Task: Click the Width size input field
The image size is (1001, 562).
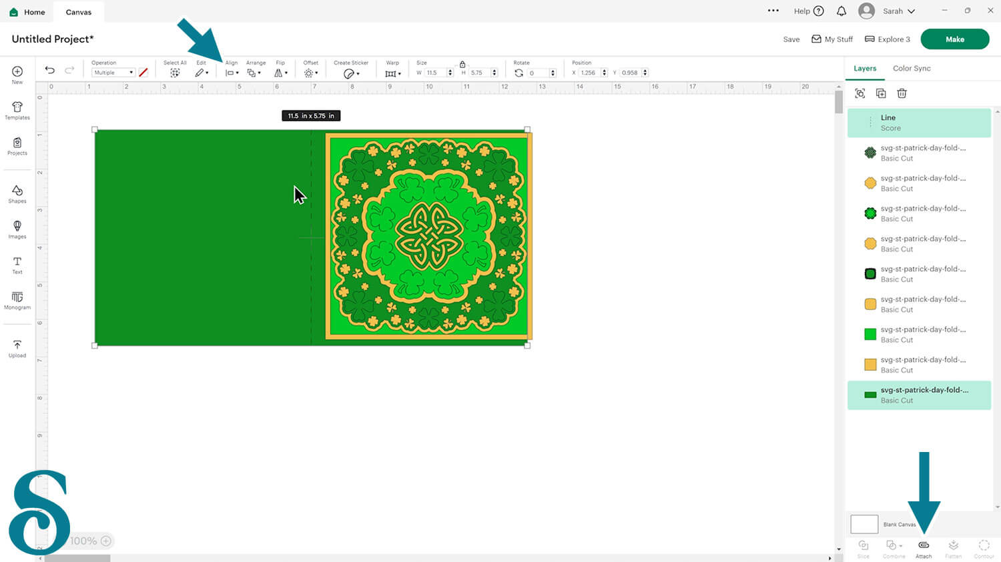Action: coord(436,73)
